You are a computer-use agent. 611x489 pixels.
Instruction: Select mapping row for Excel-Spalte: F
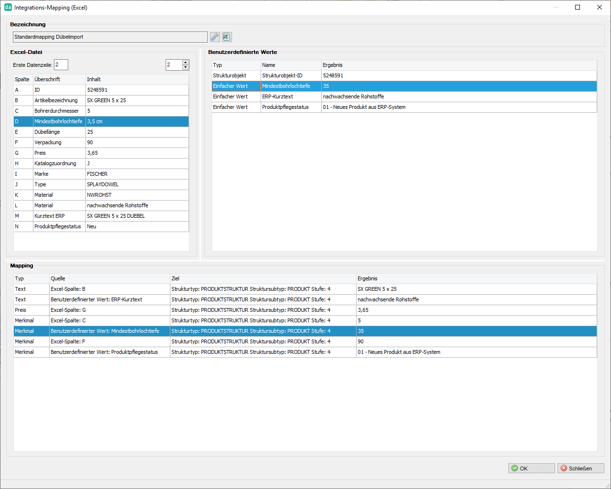point(305,341)
